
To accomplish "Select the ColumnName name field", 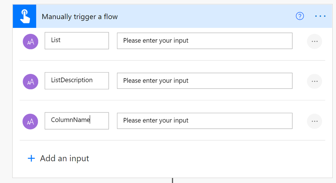I will (77, 121).
